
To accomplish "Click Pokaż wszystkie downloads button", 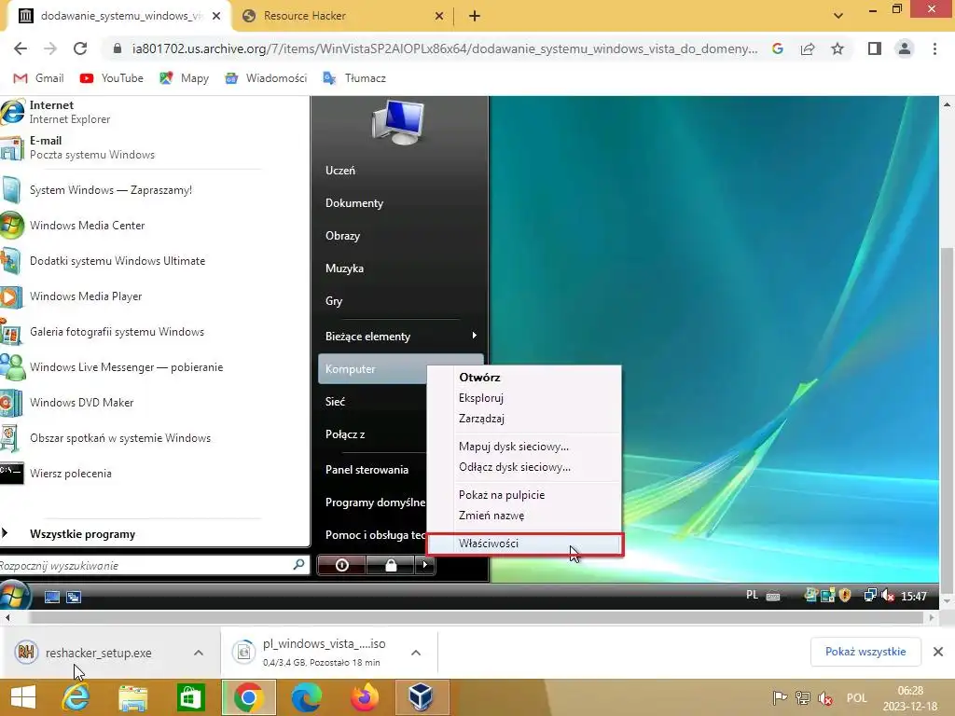I will coord(865,652).
